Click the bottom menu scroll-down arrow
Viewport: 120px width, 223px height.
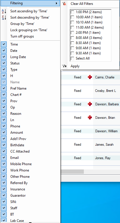[x=30, y=222]
